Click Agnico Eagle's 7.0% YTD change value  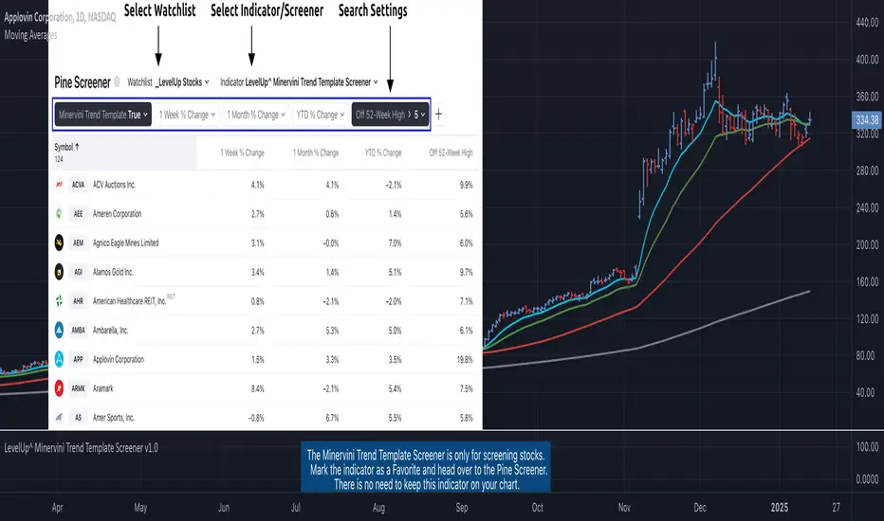(x=395, y=243)
